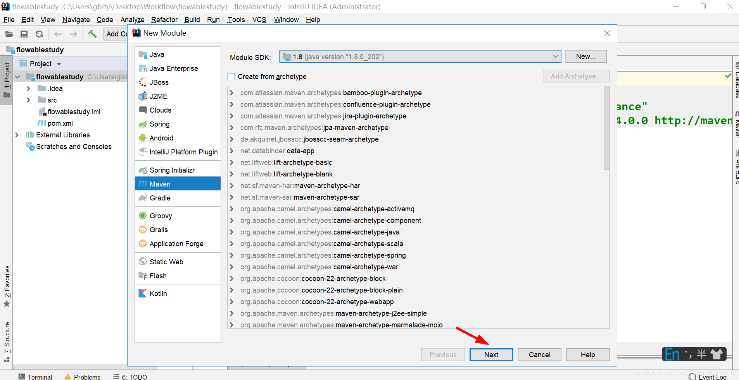
Task: Select the Static Web module type
Action: click(178, 262)
